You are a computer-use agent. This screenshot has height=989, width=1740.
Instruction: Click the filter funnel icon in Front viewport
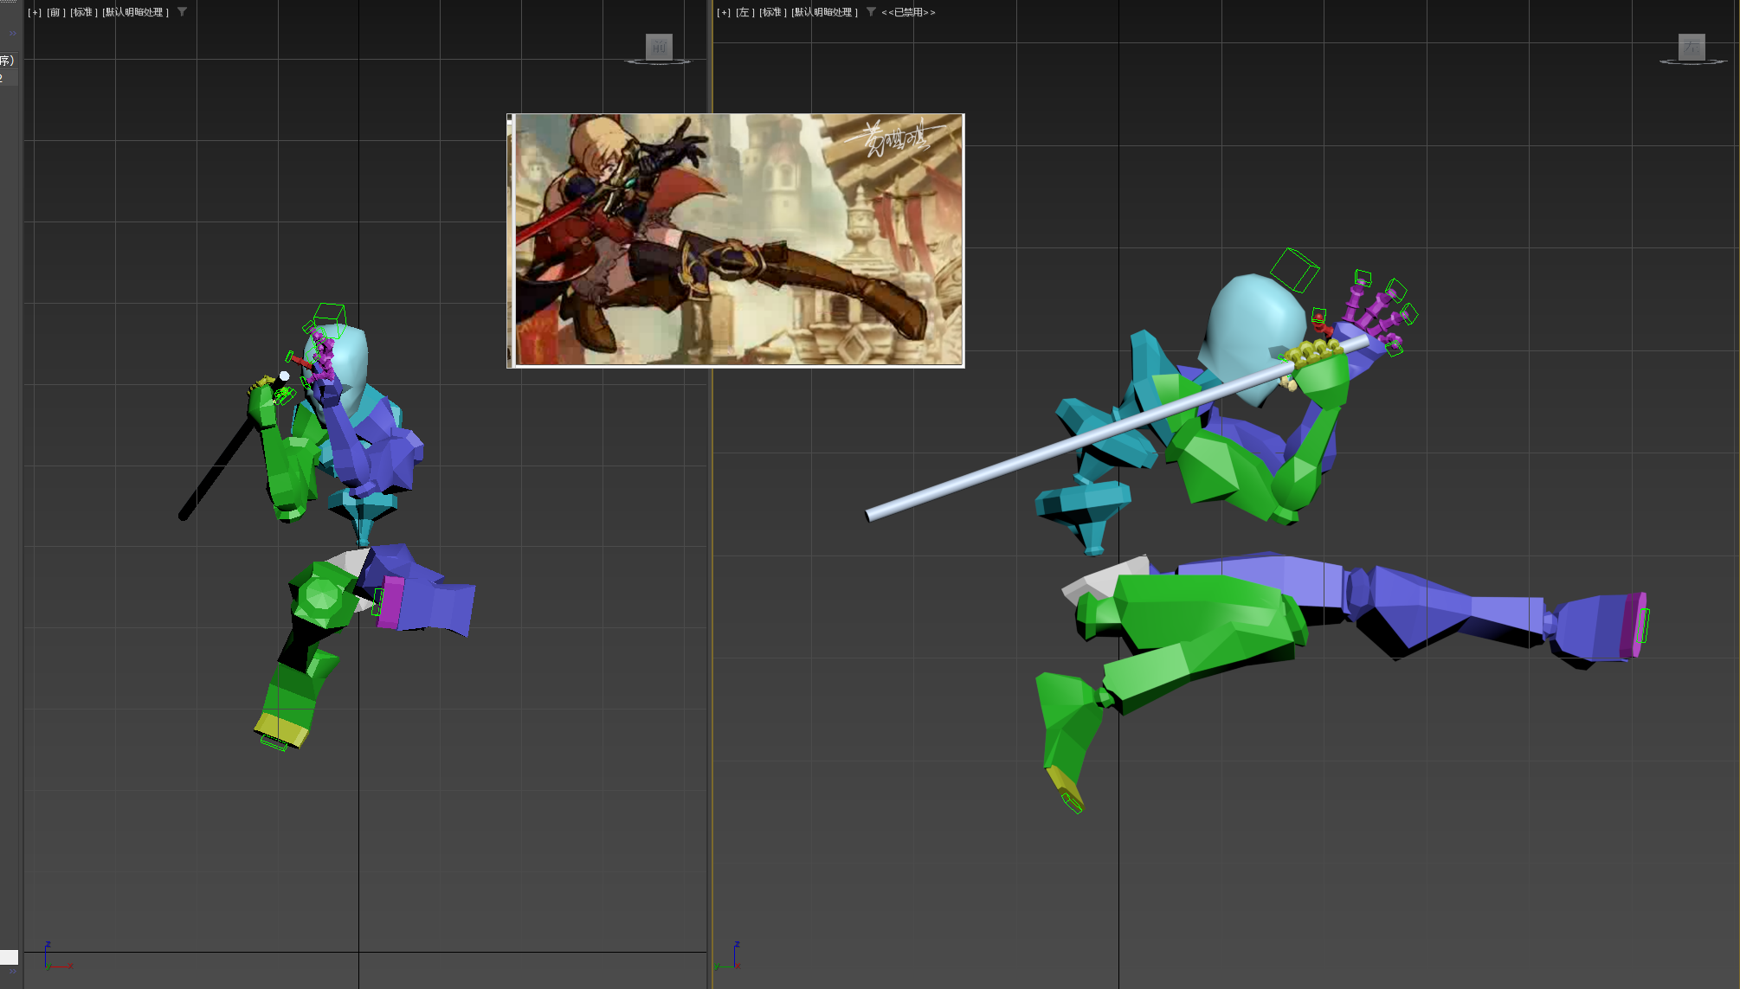pos(182,12)
